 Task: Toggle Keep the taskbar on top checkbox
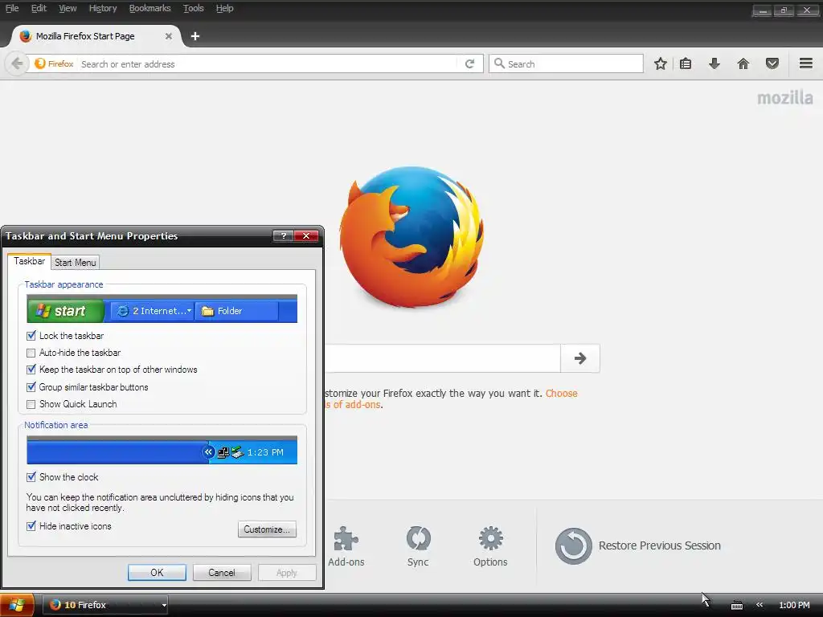[31, 370]
